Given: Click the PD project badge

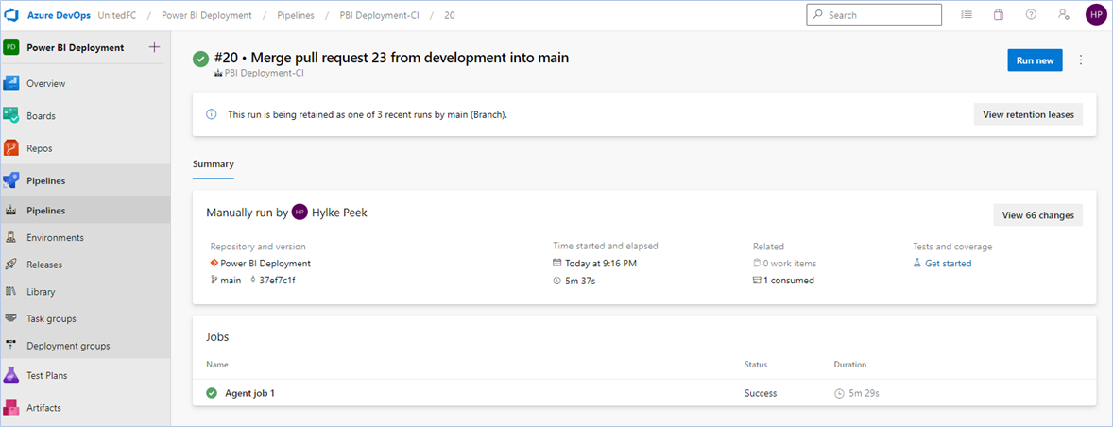Looking at the screenshot, I should (10, 47).
